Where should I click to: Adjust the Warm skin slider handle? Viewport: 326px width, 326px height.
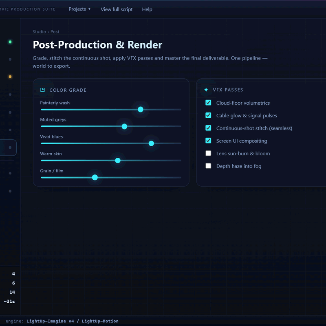click(118, 161)
